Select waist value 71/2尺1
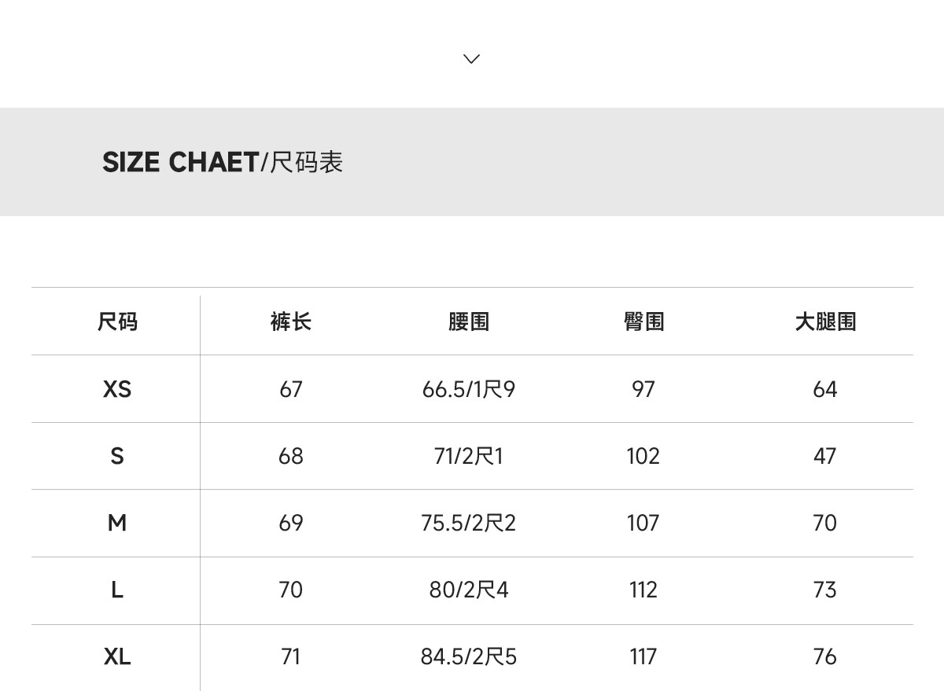 469,456
